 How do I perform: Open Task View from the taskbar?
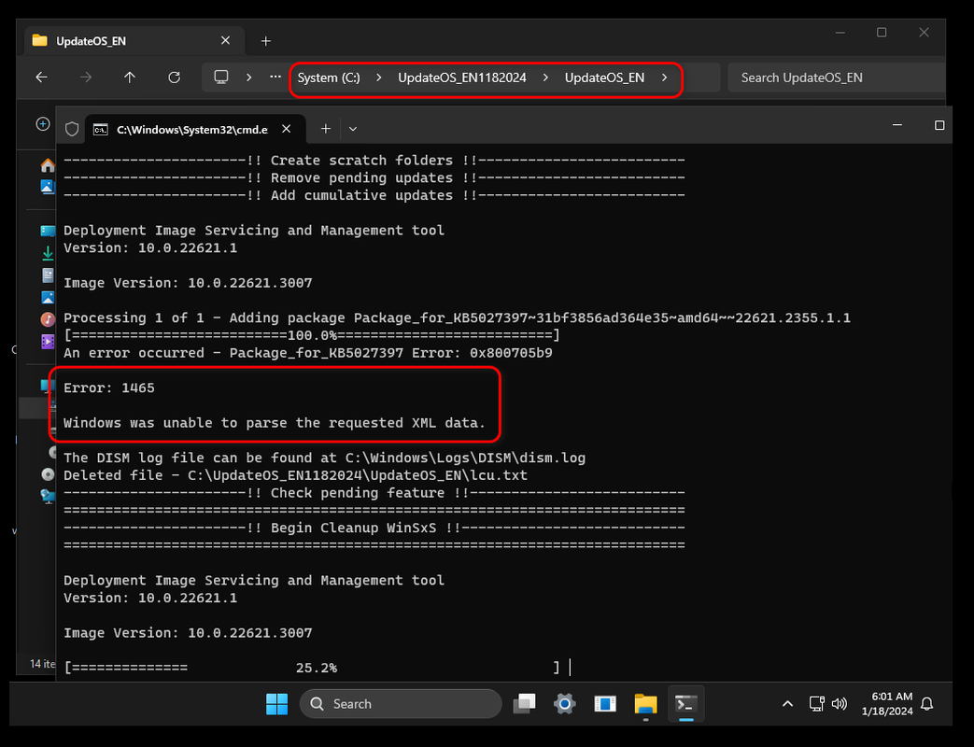pyautogui.click(x=524, y=703)
